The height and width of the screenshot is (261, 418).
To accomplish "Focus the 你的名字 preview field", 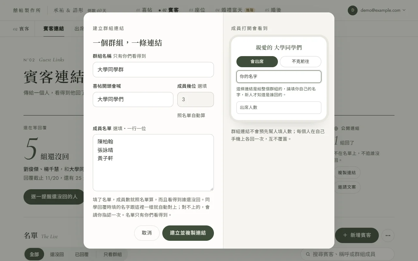I will (279, 77).
